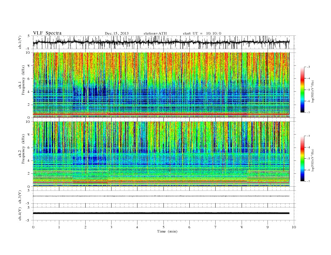The image size is (331, 255).
Task: Click inside the ch.2 spectrogram panel
Action: coord(161,154)
